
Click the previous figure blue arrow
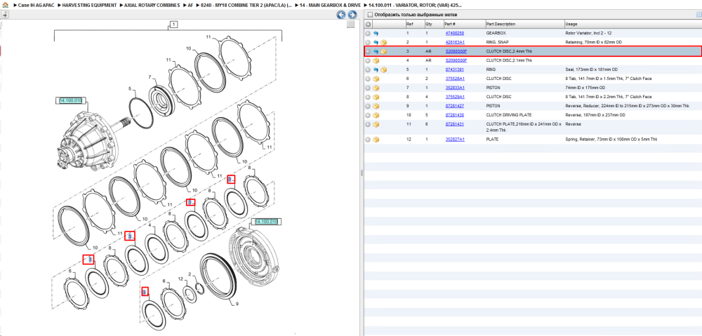click(341, 15)
